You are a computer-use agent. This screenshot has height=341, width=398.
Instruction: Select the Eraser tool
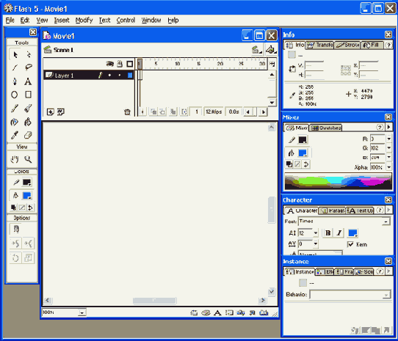(28, 135)
